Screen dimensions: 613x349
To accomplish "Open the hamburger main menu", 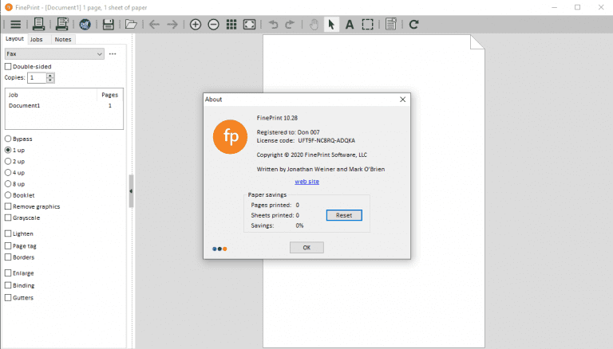I will tap(15, 25).
